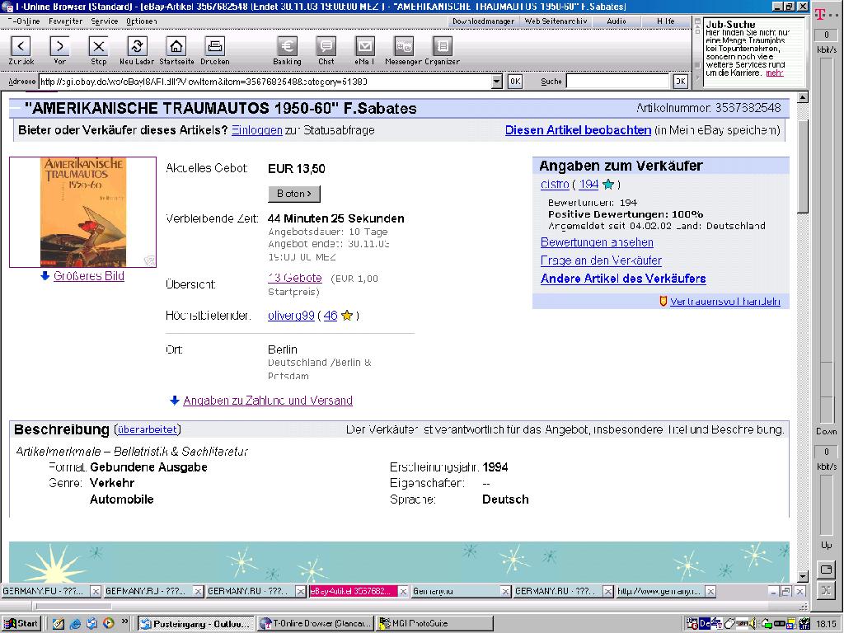
Task: Click the überarbeitet link in Beschreibung
Action: tap(147, 429)
